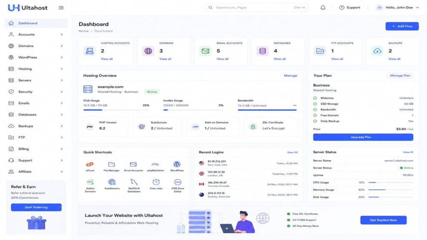Click the Support question mark icon
The width and height of the screenshot is (427, 240).
pos(342,7)
